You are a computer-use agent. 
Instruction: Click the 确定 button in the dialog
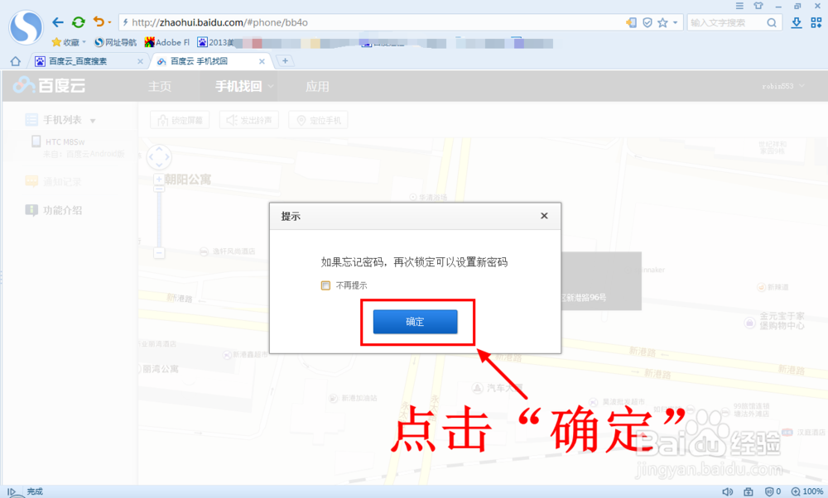tap(416, 322)
